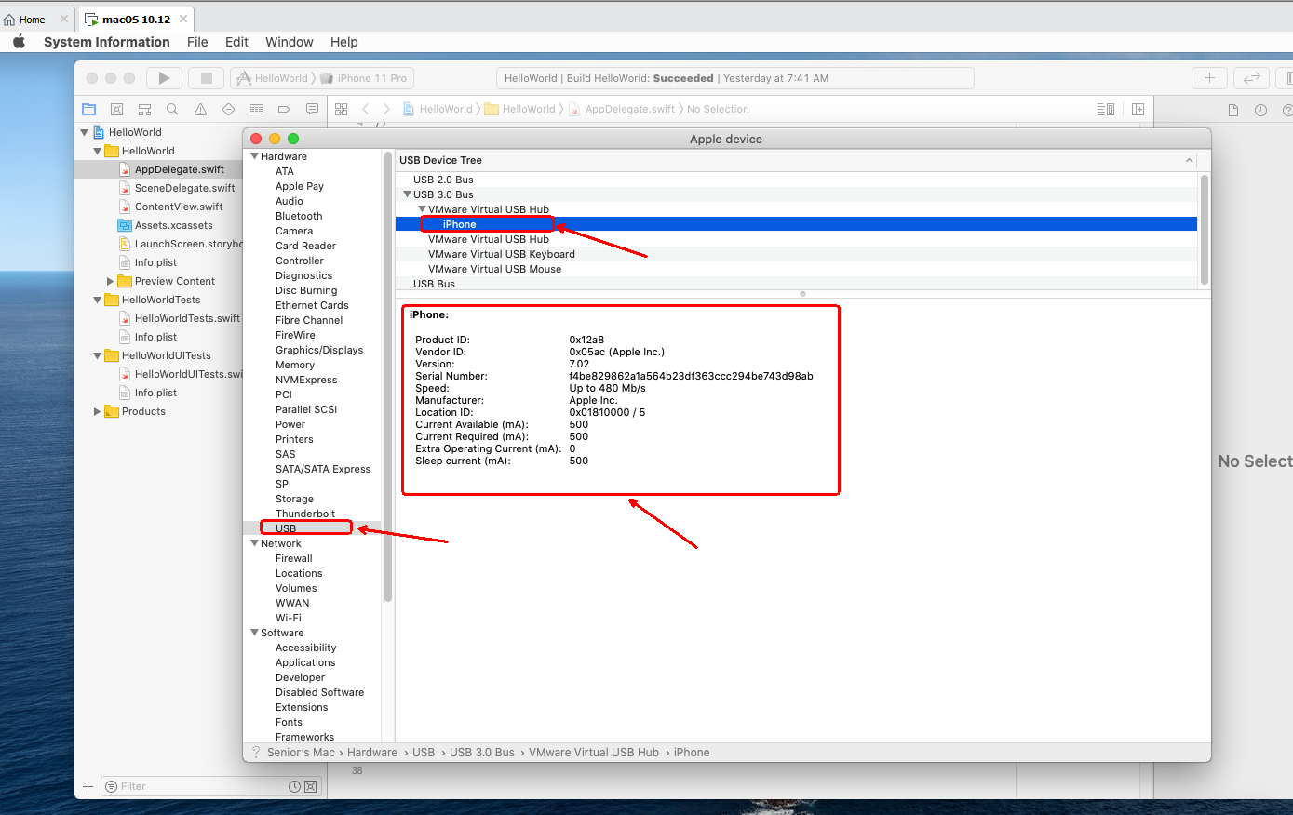The width and height of the screenshot is (1293, 815).
Task: Open the Window menu
Action: pos(290,42)
